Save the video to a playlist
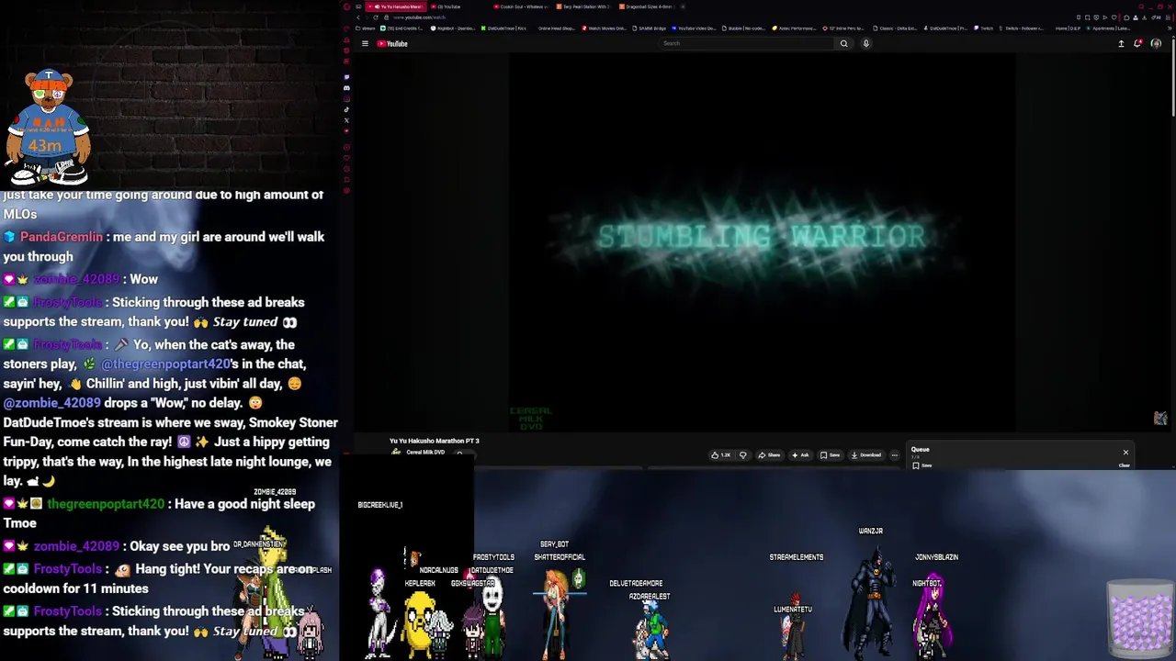1176x661 pixels. coord(830,455)
